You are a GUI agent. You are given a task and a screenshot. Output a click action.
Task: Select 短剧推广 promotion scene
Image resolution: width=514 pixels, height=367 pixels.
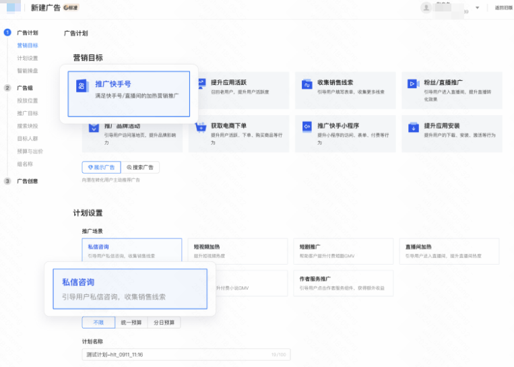pyautogui.click(x=343, y=251)
